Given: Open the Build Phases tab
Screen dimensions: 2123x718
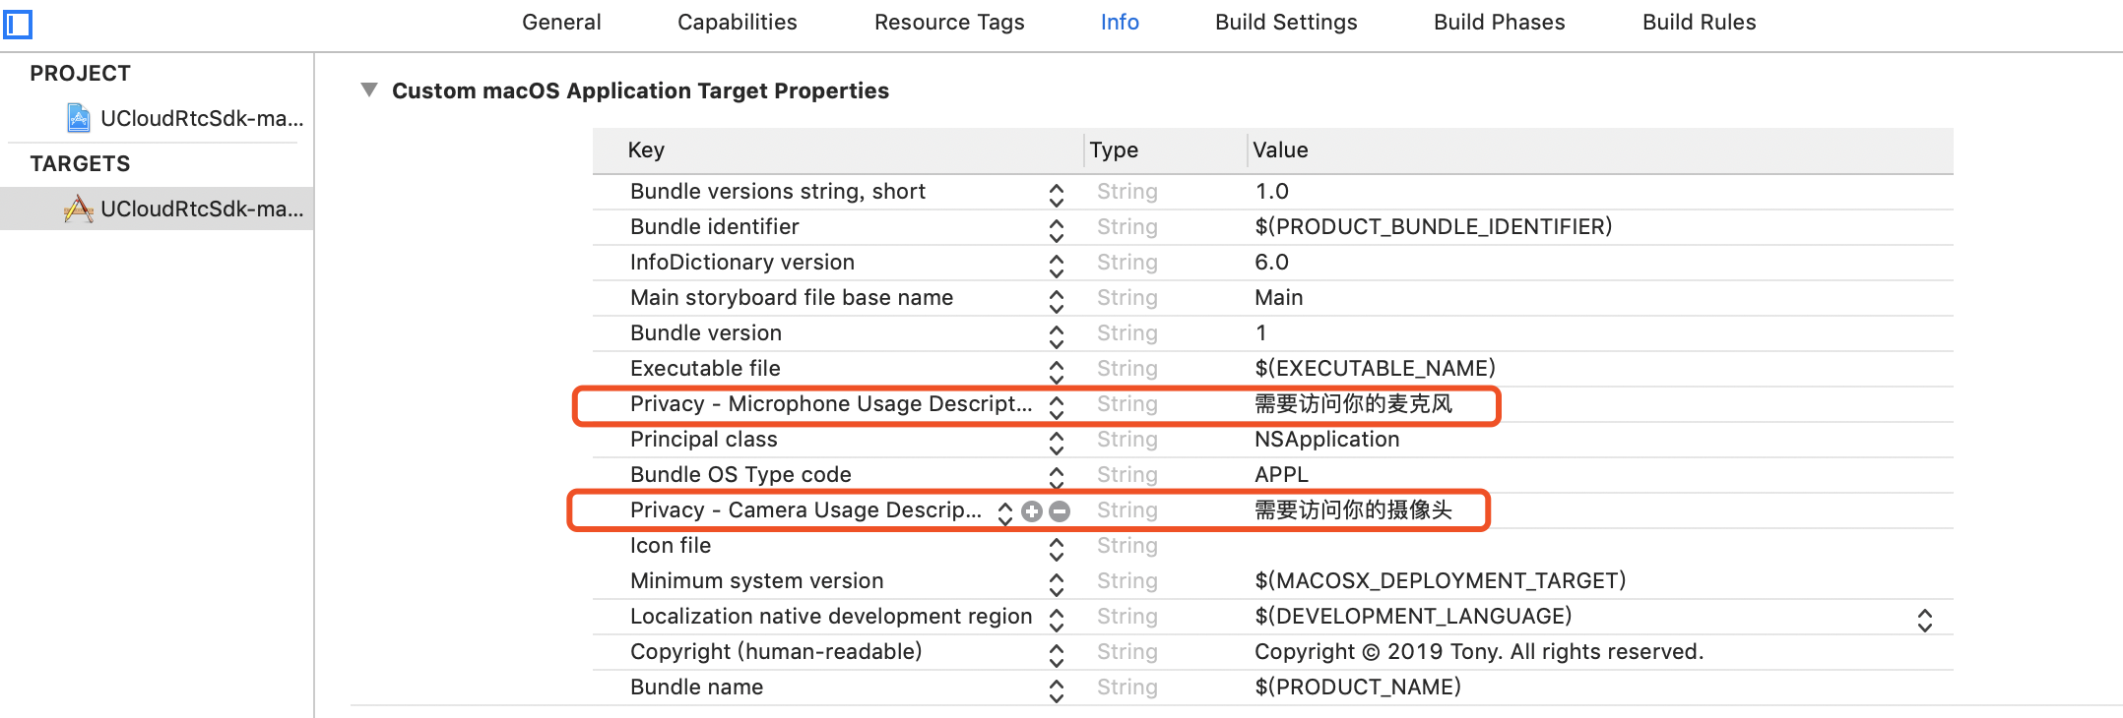Looking at the screenshot, I should pyautogui.click(x=1499, y=23).
